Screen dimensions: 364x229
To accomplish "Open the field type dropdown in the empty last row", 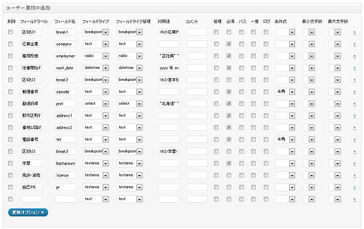I will 96,199.
